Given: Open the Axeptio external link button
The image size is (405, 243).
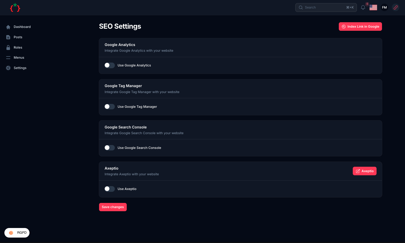Looking at the screenshot, I should (365, 171).
